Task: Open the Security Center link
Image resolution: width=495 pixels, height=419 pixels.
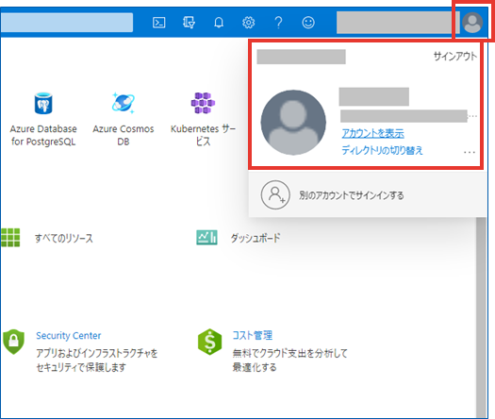Action: [69, 336]
